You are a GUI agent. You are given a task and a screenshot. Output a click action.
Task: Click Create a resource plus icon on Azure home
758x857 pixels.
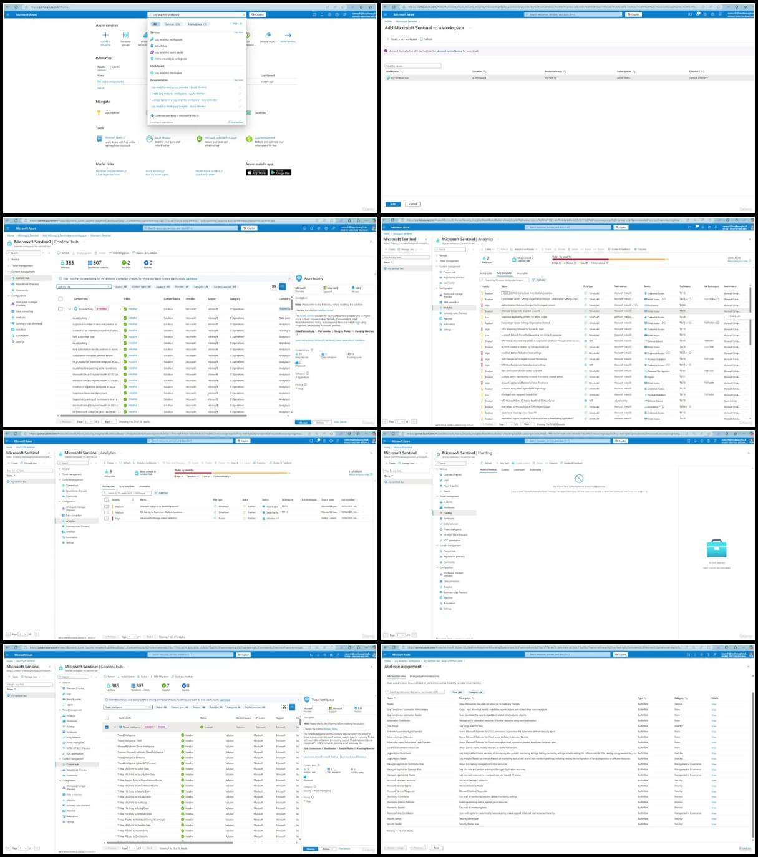click(105, 35)
